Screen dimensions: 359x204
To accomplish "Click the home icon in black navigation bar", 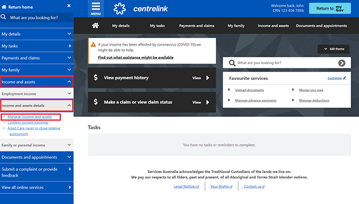I will (96, 25).
